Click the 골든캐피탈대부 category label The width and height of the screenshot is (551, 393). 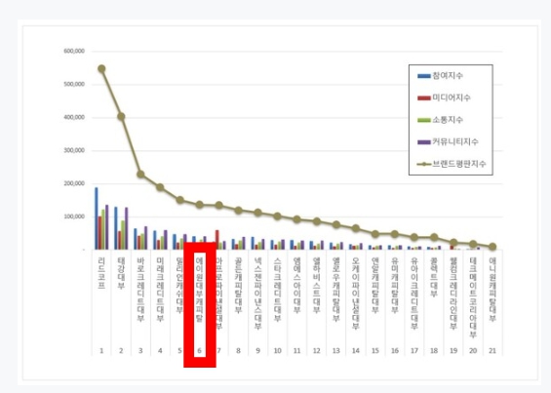[238, 286]
